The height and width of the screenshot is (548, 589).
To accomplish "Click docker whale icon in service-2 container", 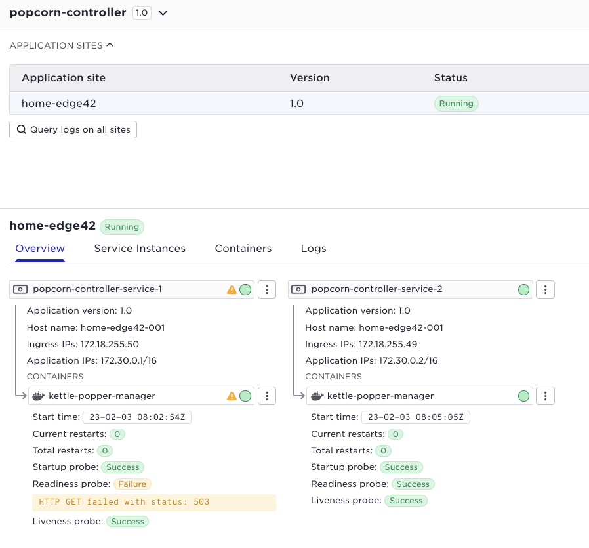I will pos(317,396).
